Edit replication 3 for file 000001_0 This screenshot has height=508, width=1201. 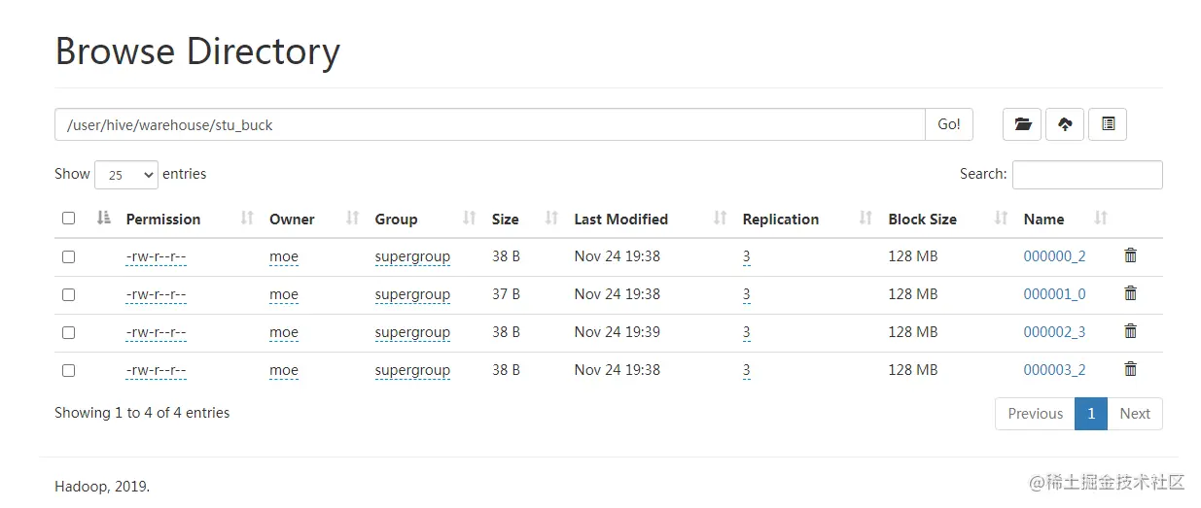point(746,295)
